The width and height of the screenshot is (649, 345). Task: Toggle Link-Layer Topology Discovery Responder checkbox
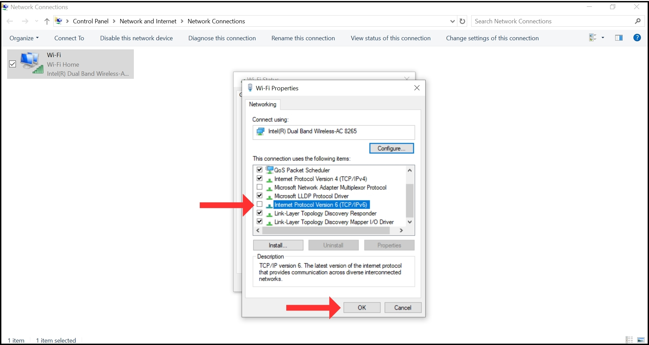pos(260,213)
